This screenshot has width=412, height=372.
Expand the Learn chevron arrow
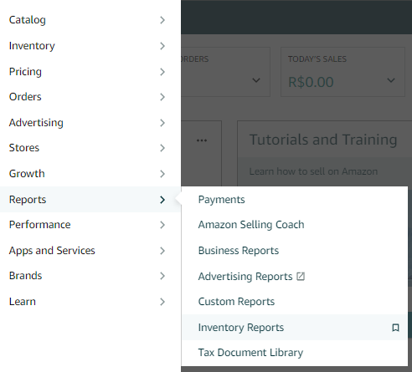pyautogui.click(x=162, y=302)
